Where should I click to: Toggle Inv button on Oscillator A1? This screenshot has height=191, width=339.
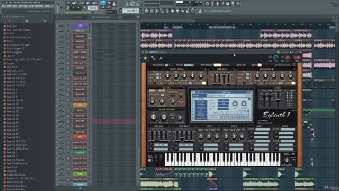[x=166, y=83]
